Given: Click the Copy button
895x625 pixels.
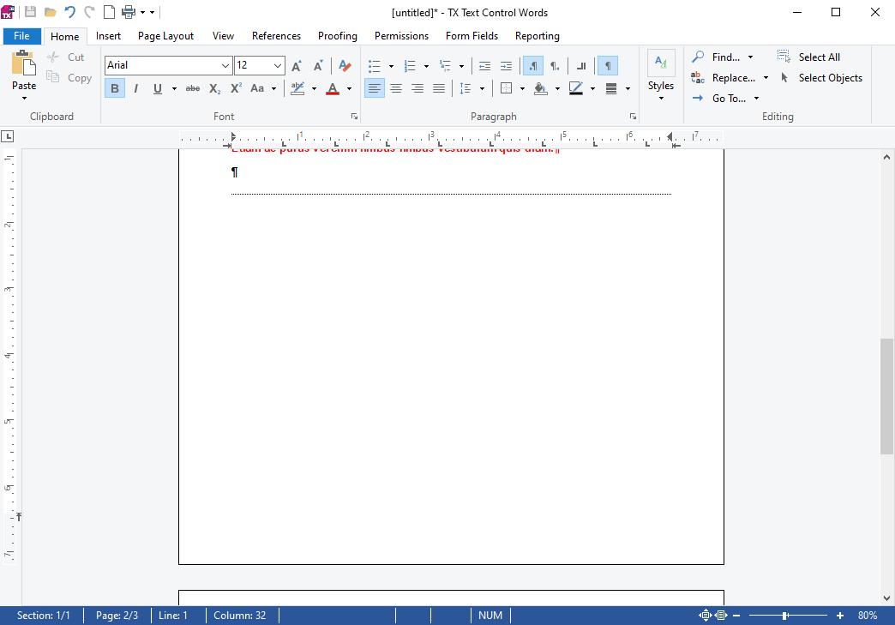Looking at the screenshot, I should tap(69, 78).
